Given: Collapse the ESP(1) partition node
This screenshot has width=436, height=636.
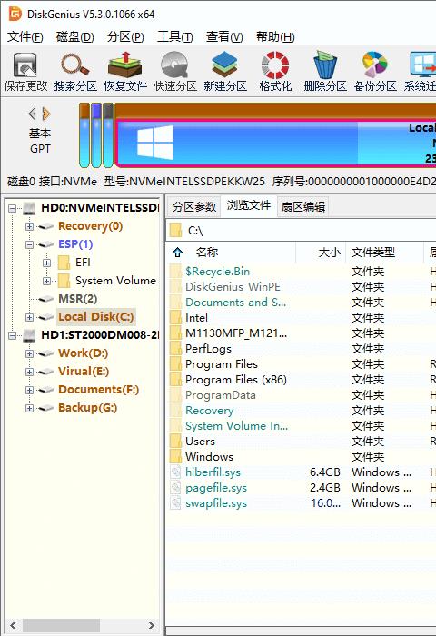Looking at the screenshot, I should pos(29,244).
